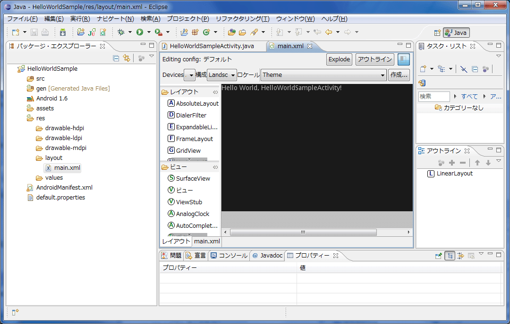Start debugging with the bug icon
This screenshot has height=324, width=510.
pyautogui.click(x=121, y=32)
